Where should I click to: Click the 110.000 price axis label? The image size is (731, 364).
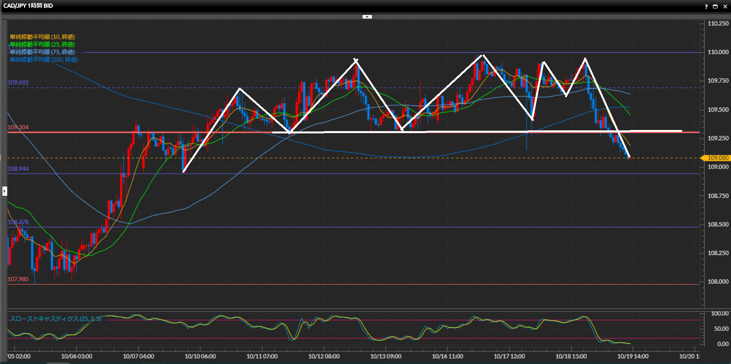(x=718, y=52)
